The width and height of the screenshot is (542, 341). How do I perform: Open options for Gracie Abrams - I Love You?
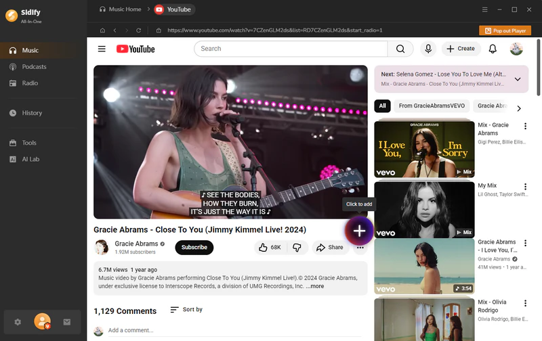tap(526, 244)
